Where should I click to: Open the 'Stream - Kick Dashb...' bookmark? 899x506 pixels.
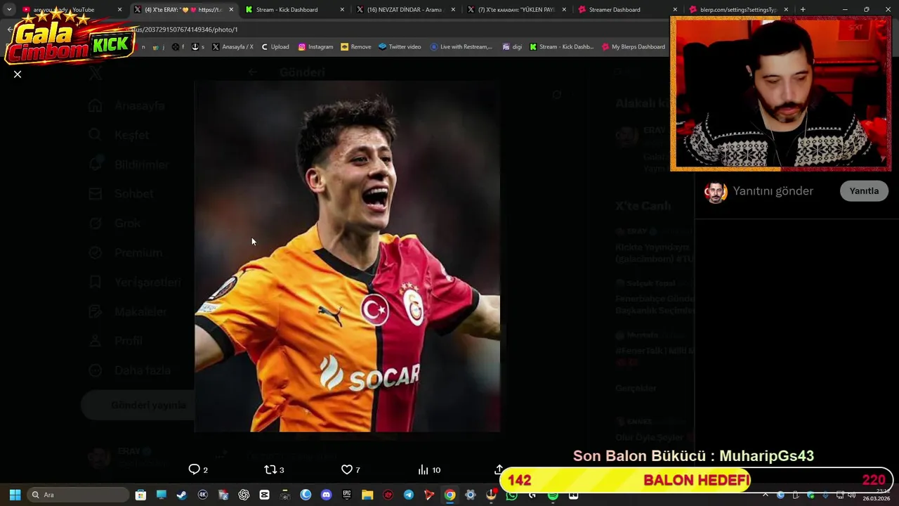[561, 47]
